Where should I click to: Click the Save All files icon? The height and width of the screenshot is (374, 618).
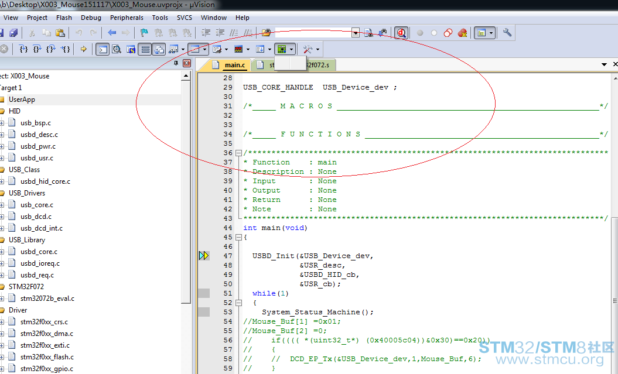pyautogui.click(x=13, y=33)
